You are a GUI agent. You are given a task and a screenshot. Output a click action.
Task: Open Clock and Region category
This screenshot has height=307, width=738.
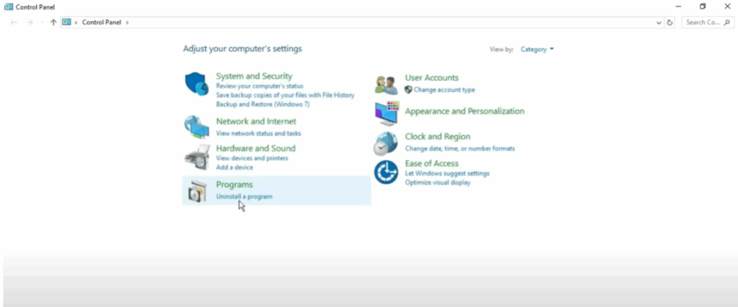(x=437, y=136)
